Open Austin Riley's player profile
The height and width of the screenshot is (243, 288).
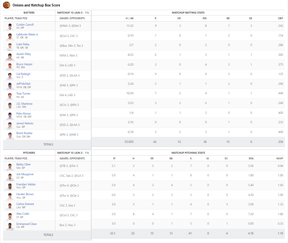23,54
